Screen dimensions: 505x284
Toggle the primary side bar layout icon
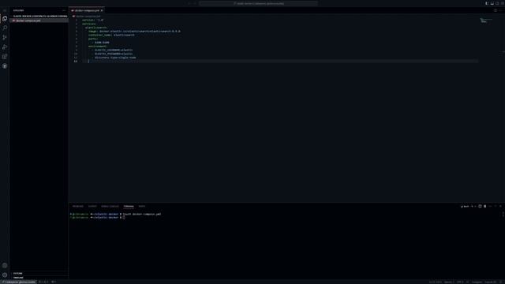(487, 3)
